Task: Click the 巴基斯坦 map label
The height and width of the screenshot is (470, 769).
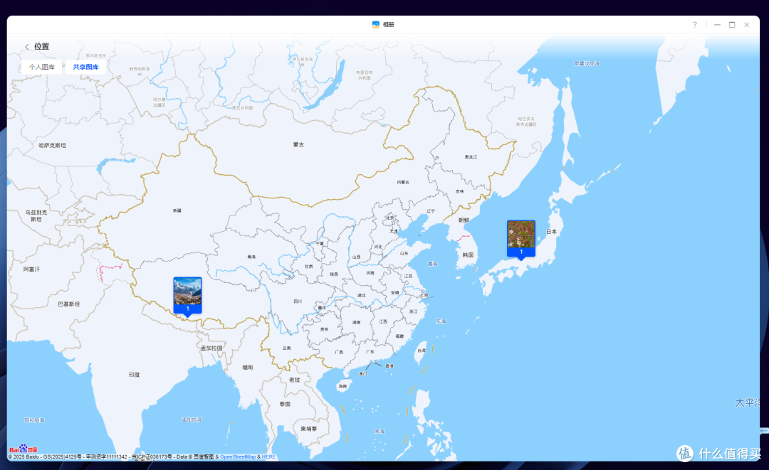Action: tap(68, 304)
